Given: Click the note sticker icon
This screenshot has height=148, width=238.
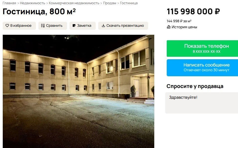Looking at the screenshot, I should [74, 25].
